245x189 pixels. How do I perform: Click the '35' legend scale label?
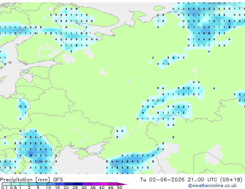click(x=93, y=187)
